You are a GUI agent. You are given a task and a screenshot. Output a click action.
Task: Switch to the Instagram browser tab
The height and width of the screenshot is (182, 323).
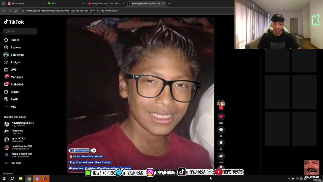point(25,3)
